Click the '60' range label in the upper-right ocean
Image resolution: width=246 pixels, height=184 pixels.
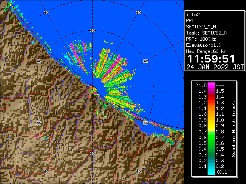tap(138, 12)
